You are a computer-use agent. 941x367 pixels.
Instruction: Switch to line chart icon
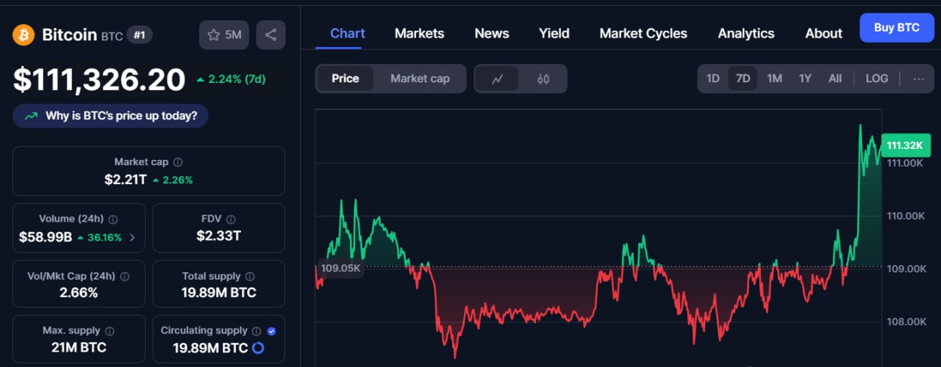pos(498,79)
